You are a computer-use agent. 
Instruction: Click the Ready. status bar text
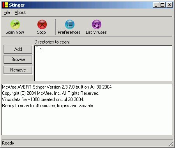tap(9, 143)
